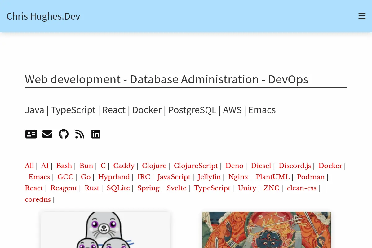Go to Chris Hughes.Dev home link
This screenshot has width=372, height=248.
pyautogui.click(x=43, y=16)
